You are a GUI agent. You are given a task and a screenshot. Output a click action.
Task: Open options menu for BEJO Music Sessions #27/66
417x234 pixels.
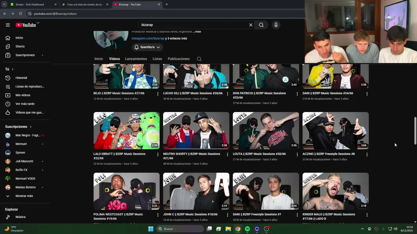158,94
